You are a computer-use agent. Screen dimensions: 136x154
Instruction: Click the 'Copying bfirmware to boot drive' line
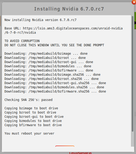33,125
